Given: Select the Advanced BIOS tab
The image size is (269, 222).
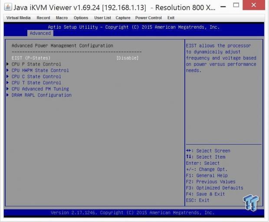Looking at the screenshot, I should pos(40,33).
